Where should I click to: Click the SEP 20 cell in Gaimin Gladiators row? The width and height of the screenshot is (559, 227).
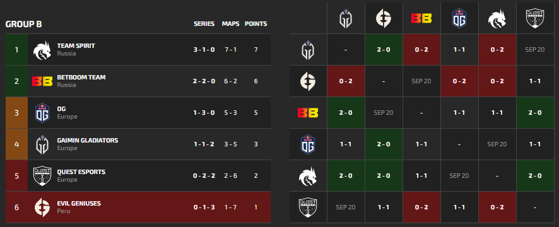(535, 50)
